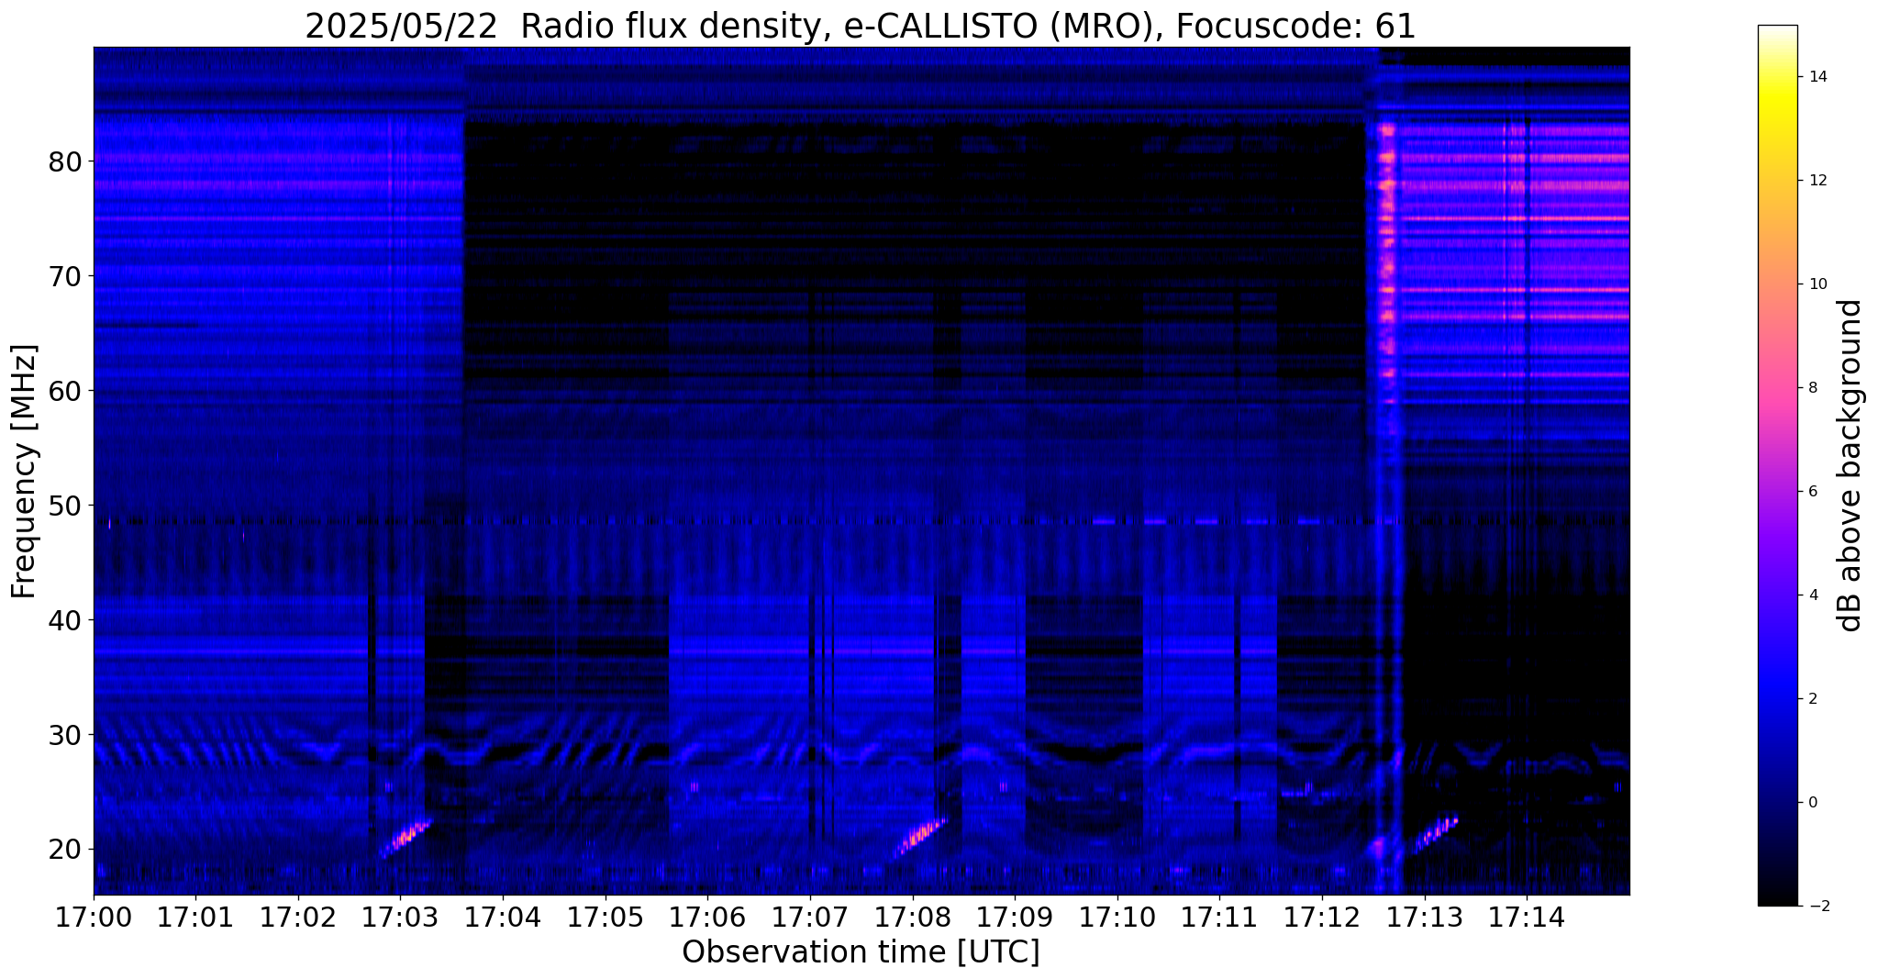Viewport: 1878px width, 979px height.
Task: Click the 'Frequency [MHz]' y-axis label
Action: point(25,472)
